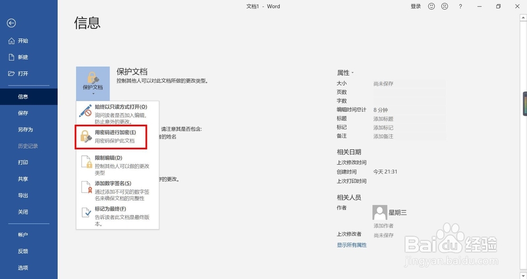Click the 保护文档 dropdown button
527x279 pixels.
93,83
